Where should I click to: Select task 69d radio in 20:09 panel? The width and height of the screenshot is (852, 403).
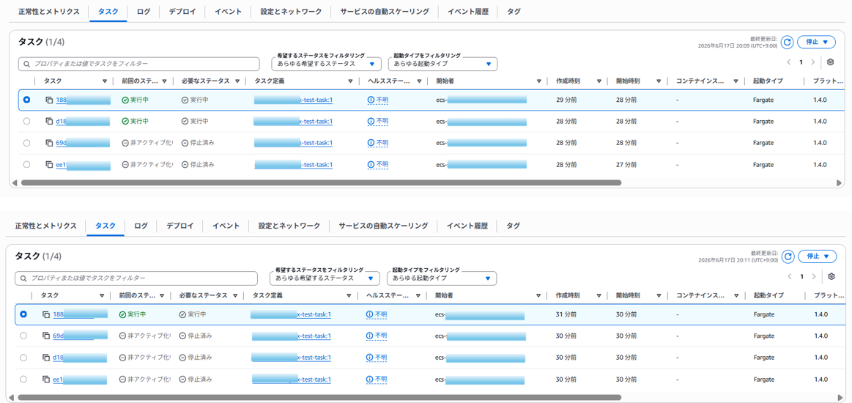[26, 143]
